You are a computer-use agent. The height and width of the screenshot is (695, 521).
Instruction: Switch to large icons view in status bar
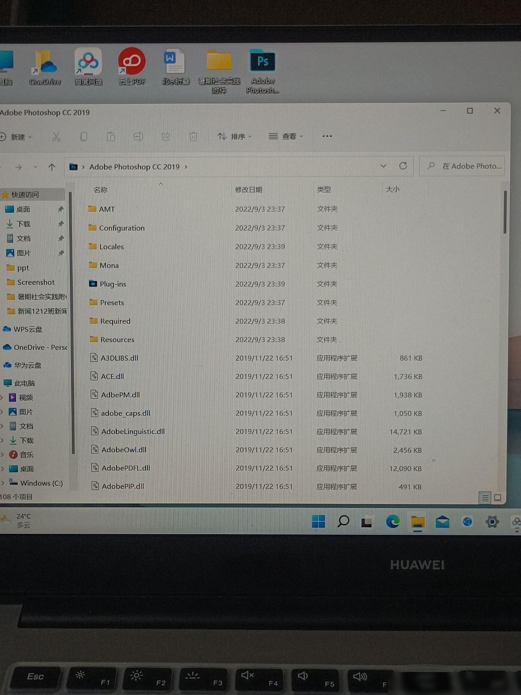click(498, 498)
